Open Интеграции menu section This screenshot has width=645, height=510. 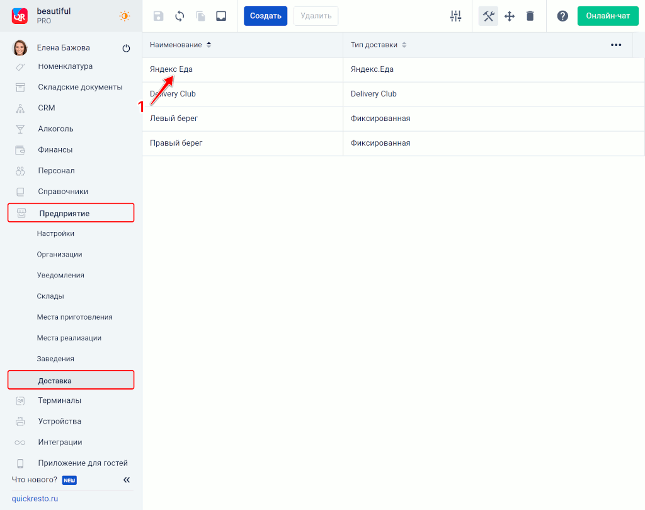(60, 443)
